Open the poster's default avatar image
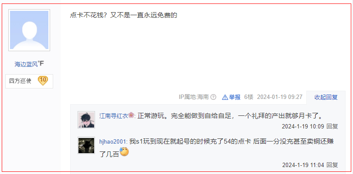Screen dimensions: 353x174 click(x=29, y=30)
